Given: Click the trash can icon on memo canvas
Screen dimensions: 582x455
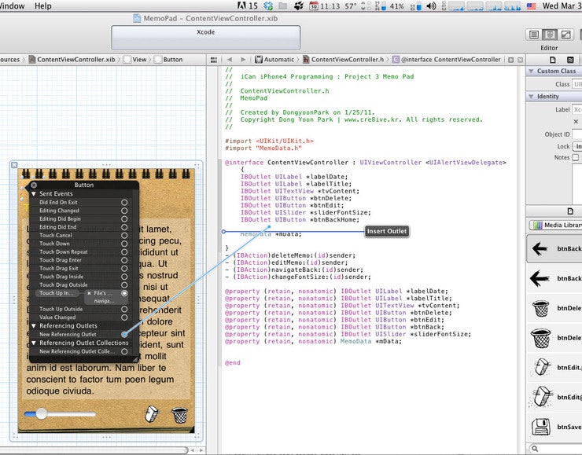Looking at the screenshot, I should 179,414.
